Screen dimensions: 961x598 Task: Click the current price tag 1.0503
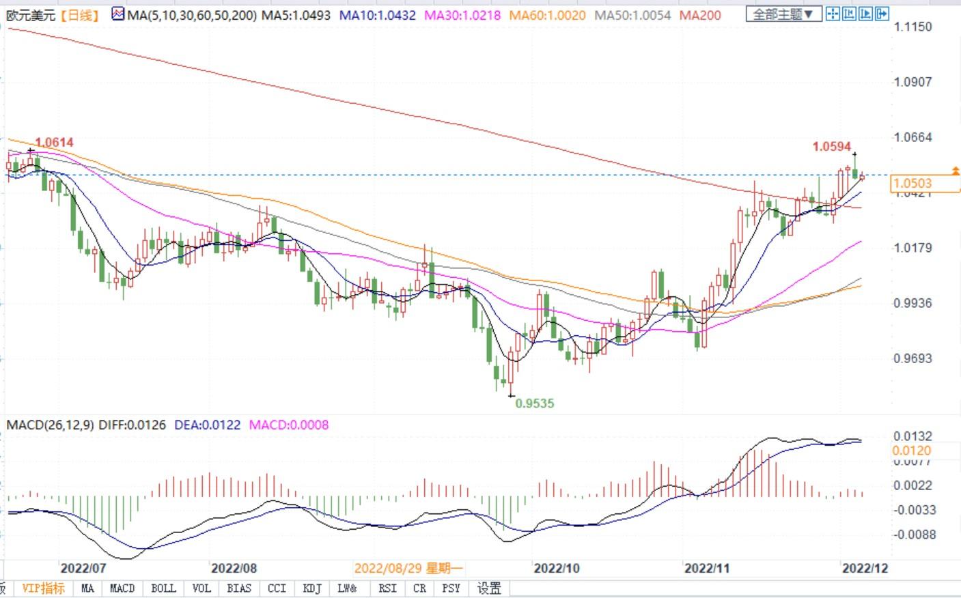coord(913,183)
